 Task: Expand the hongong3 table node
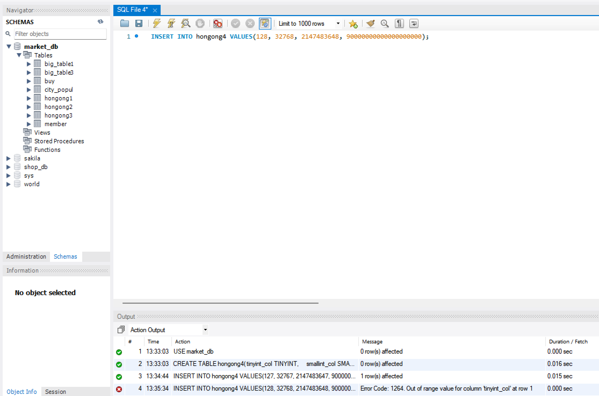coord(29,115)
